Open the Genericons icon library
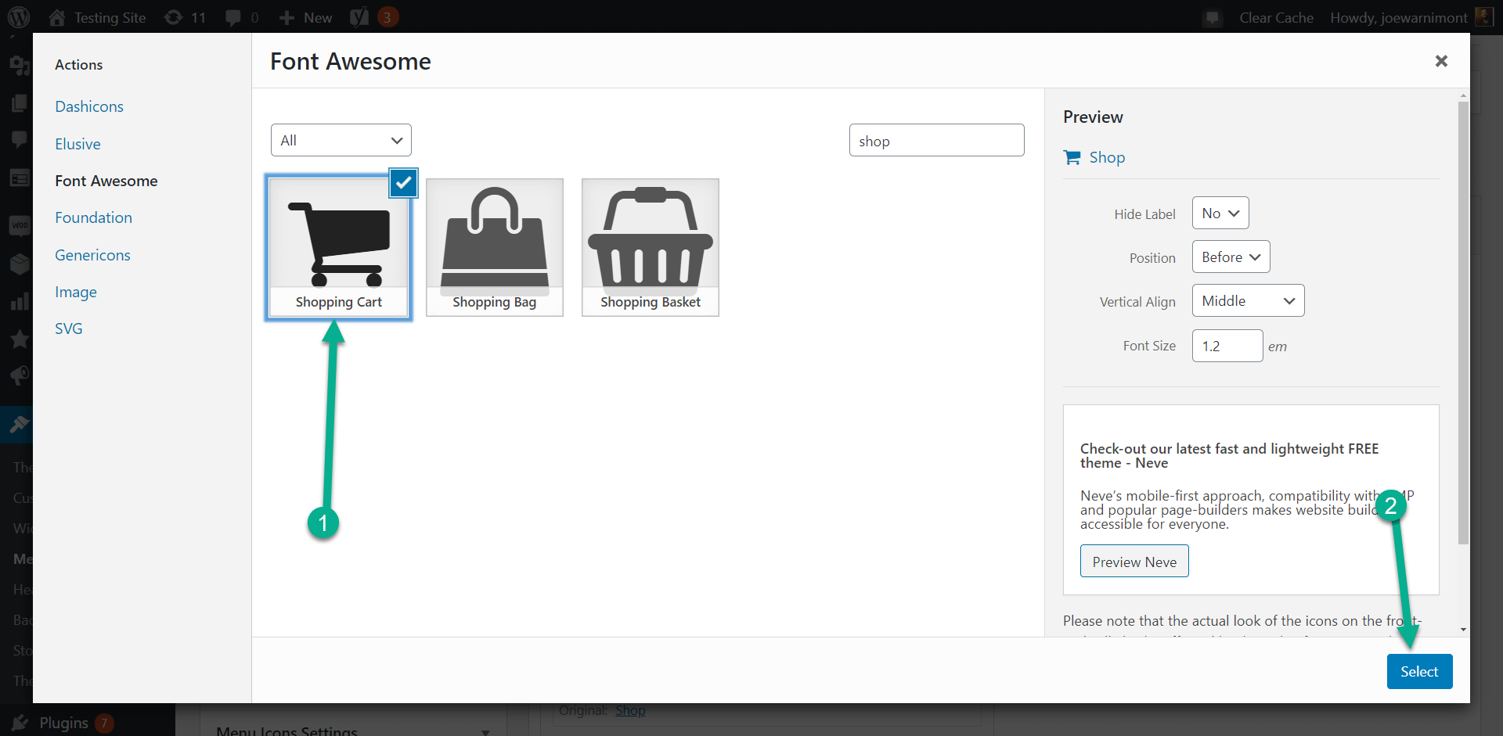 tap(92, 254)
